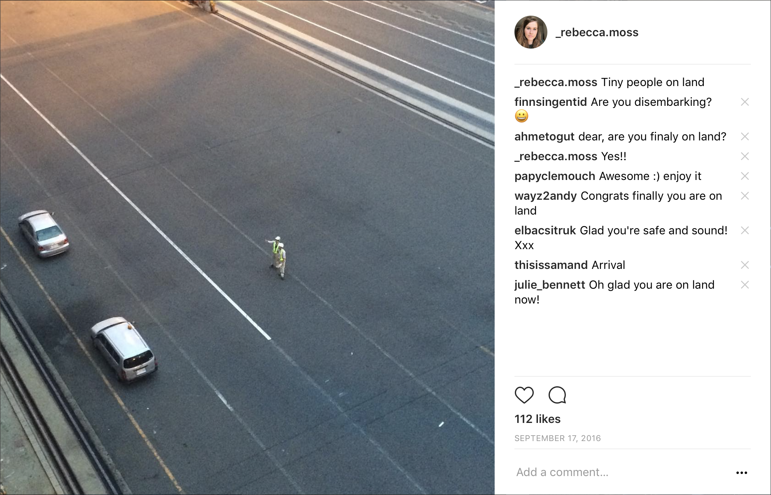Click the Add a comment field
Viewport: 771px width, 495px height.
click(622, 472)
